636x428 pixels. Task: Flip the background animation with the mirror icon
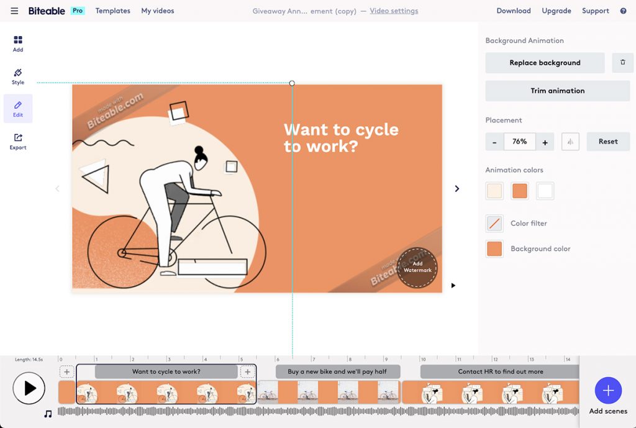click(570, 141)
